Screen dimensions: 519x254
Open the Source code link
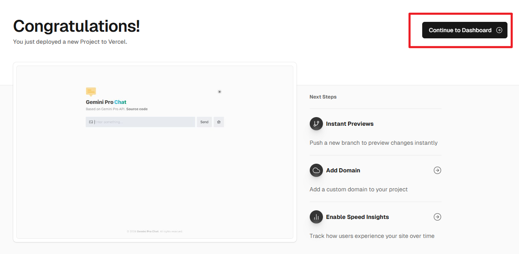coord(137,109)
